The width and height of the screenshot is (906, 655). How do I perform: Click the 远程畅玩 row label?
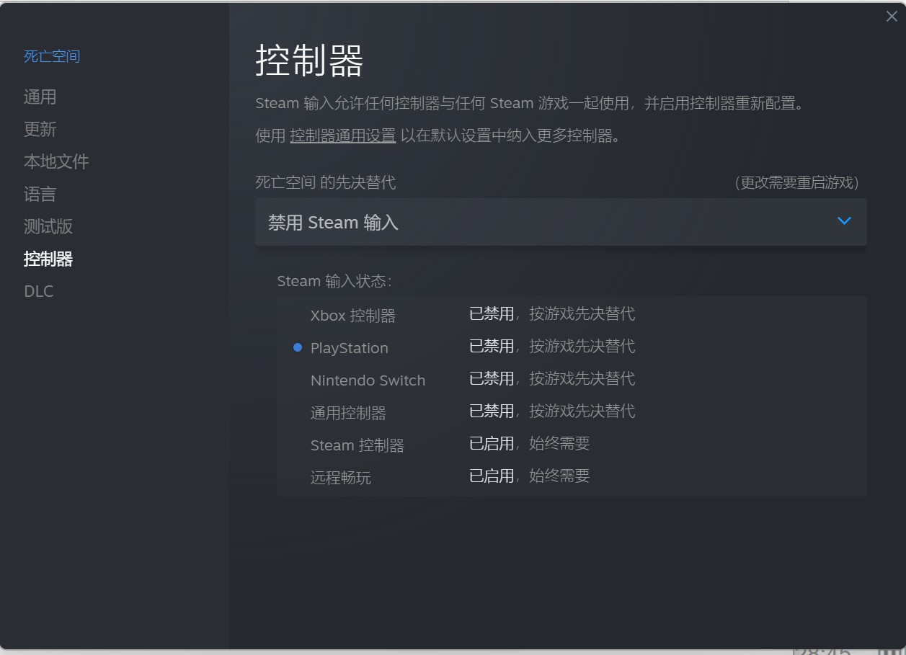pyautogui.click(x=341, y=478)
